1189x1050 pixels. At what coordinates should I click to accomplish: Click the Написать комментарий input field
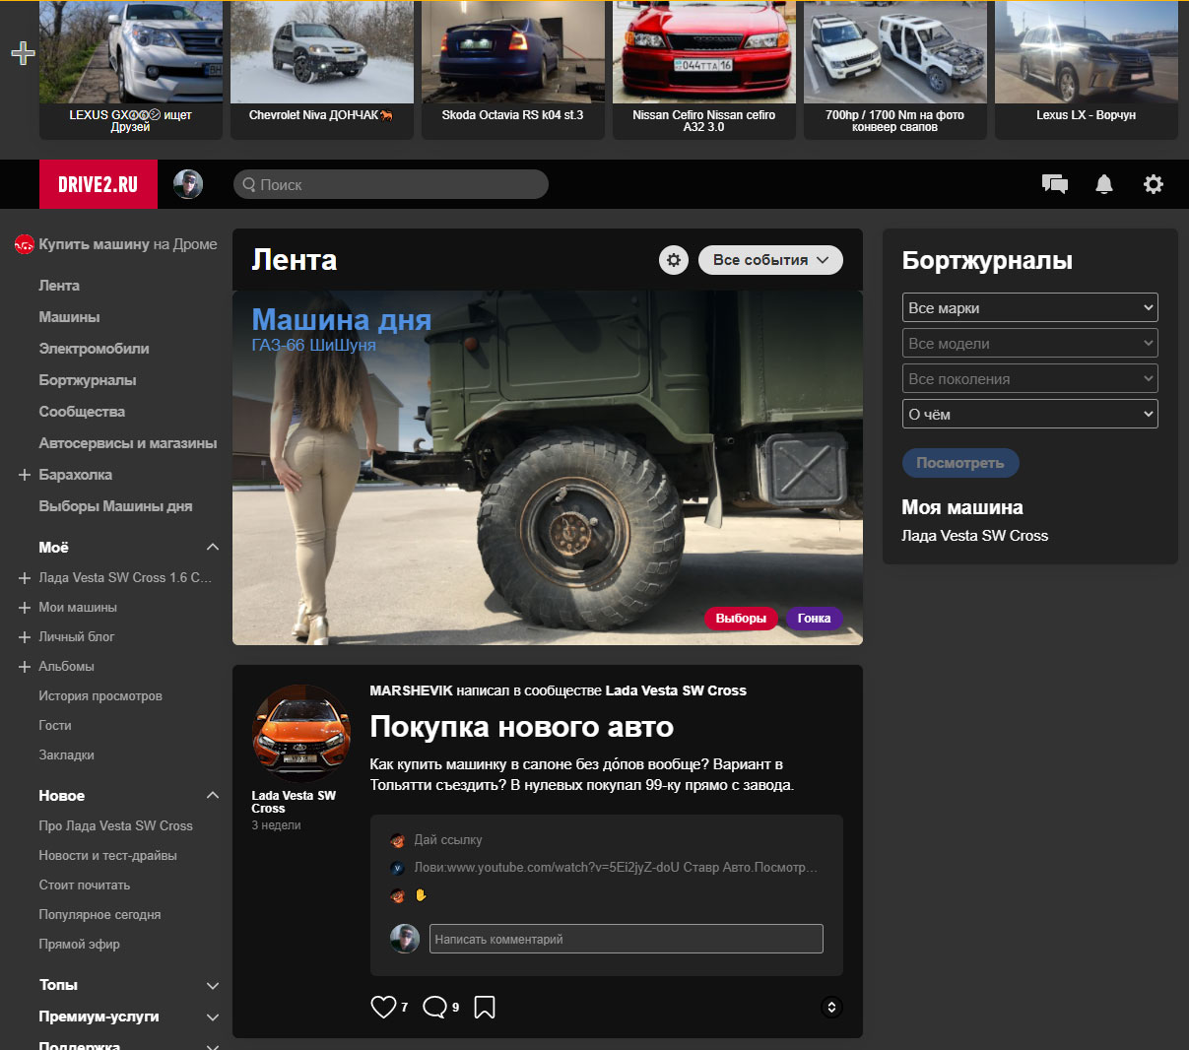pos(626,938)
